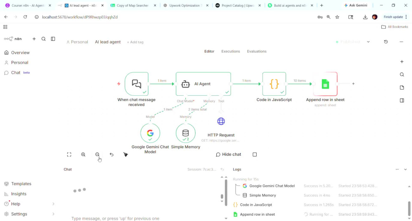Switch to Project Catalog Upwork browser tab
412x221 pixels.
pyautogui.click(x=238, y=5)
